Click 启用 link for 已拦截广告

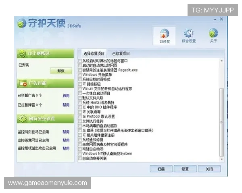tap(66, 96)
